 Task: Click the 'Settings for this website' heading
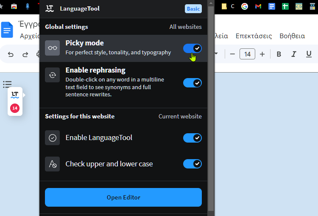pyautogui.click(x=80, y=116)
